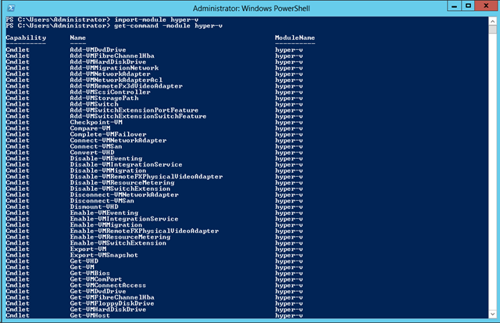Click the window title Administrator: Windows PowerShell
This screenshot has height=323, width=500.
pyautogui.click(x=252, y=9)
